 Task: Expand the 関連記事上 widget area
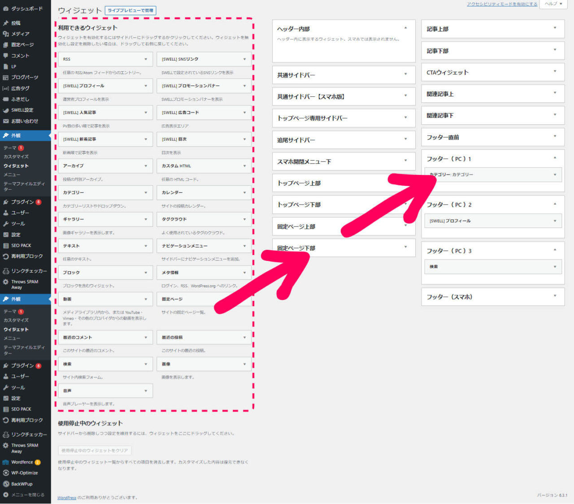coord(555,93)
